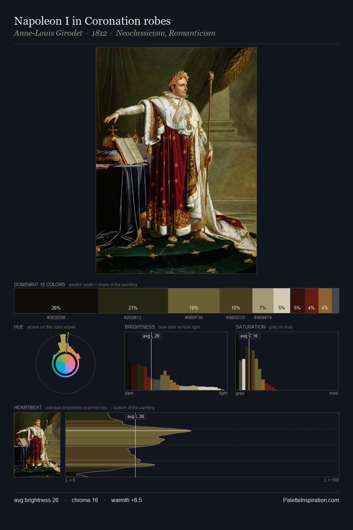Click the hex code #A69874
The width and height of the screenshot is (353, 530).
point(263,318)
